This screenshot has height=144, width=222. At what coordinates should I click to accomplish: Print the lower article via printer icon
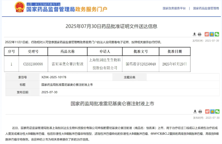[x=200, y=111]
